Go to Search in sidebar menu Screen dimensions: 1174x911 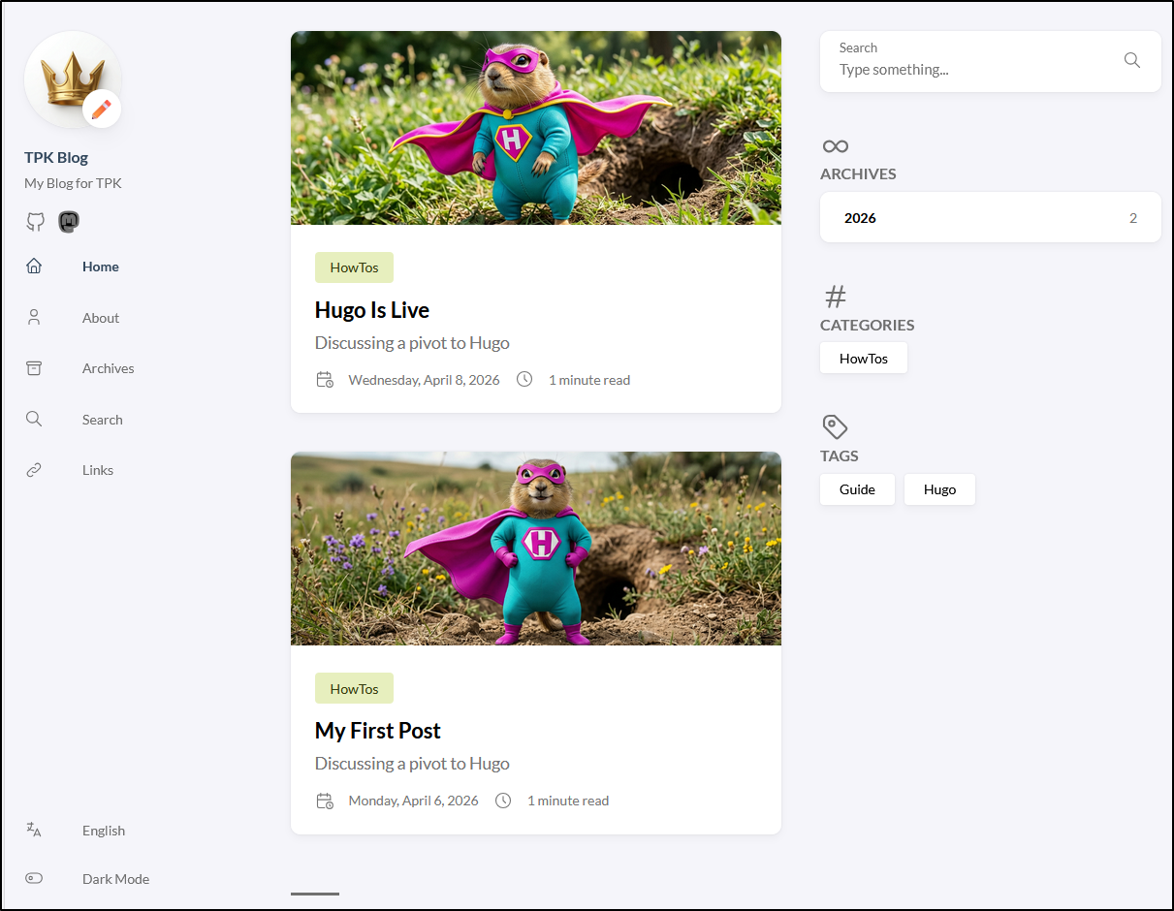pyautogui.click(x=102, y=420)
